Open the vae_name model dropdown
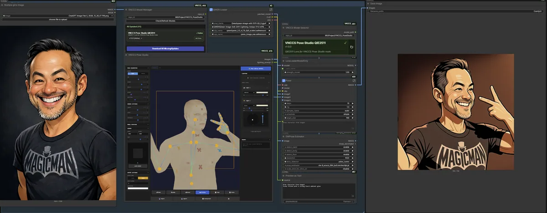This screenshot has width=547, height=213. [x=242, y=34]
